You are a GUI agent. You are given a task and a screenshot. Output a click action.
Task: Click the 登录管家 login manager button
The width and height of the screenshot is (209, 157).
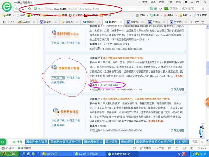point(200,15)
